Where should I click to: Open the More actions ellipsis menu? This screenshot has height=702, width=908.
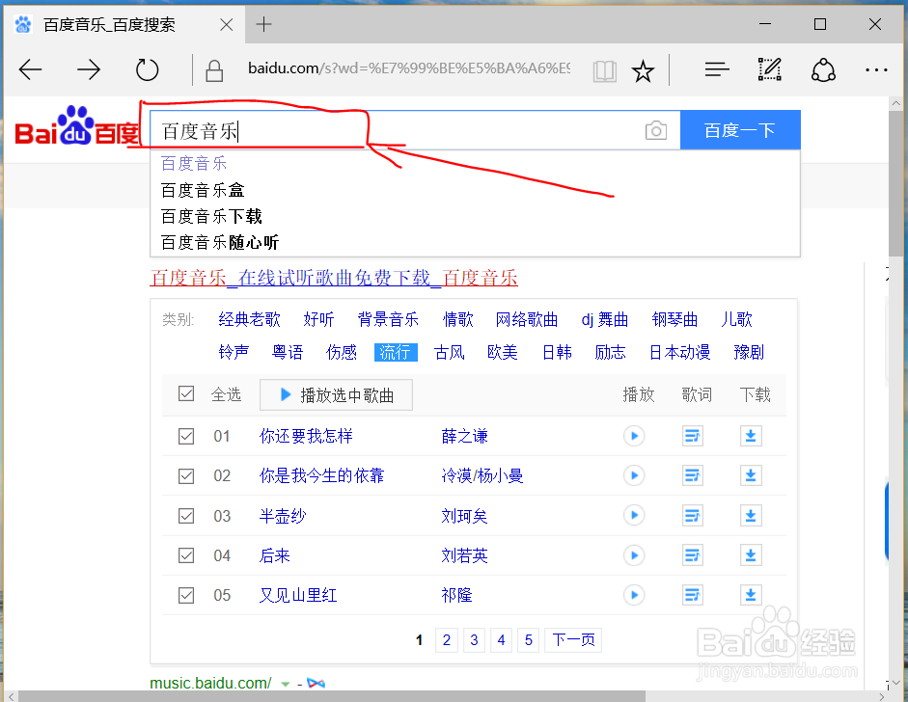876,70
